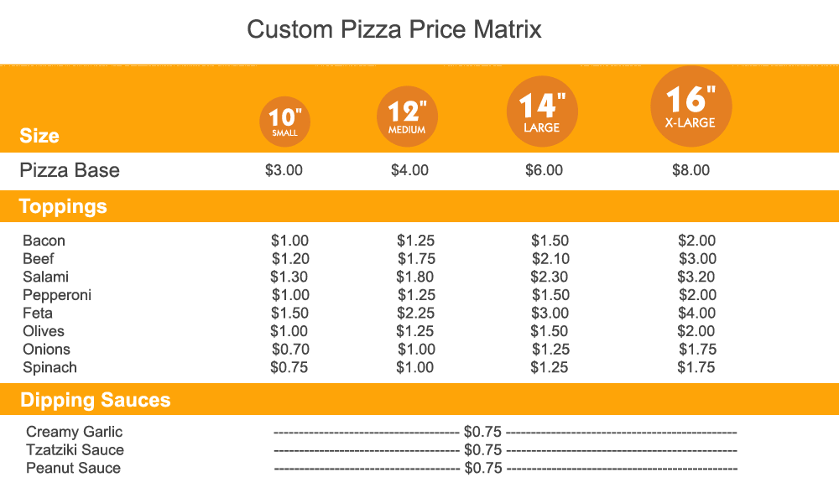Select the Size header label

point(39,136)
